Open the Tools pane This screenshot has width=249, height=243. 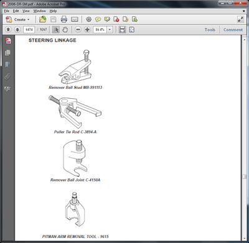(210, 30)
